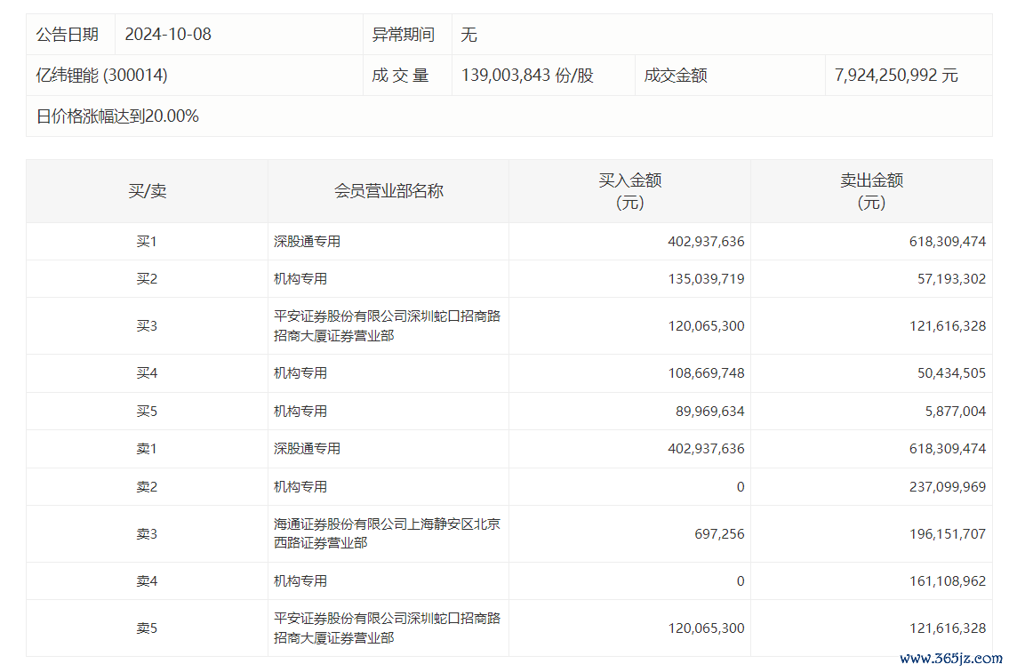Click the 异常期间 label

pyautogui.click(x=404, y=34)
